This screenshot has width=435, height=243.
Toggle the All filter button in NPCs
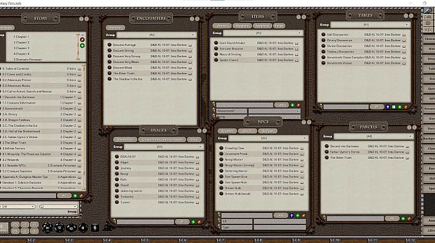[281, 215]
